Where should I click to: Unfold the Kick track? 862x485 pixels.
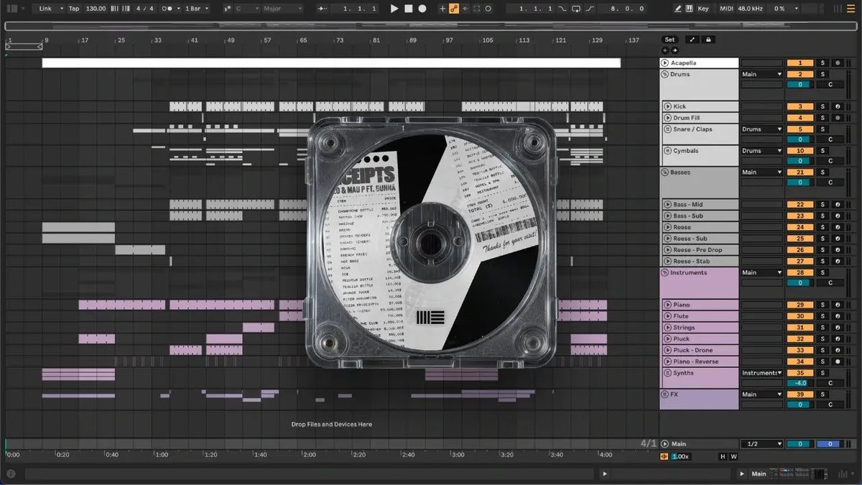pyautogui.click(x=667, y=106)
